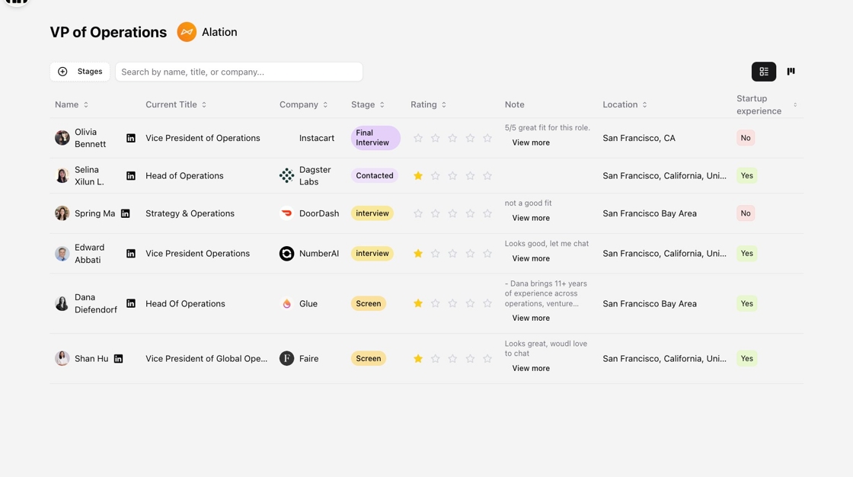Viewport: 853px width, 477px height.
Task: Set Spring Ma's rating to one star
Action: coord(418,213)
